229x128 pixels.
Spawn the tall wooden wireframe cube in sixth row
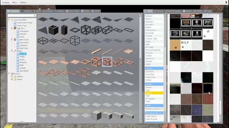pos(86,73)
